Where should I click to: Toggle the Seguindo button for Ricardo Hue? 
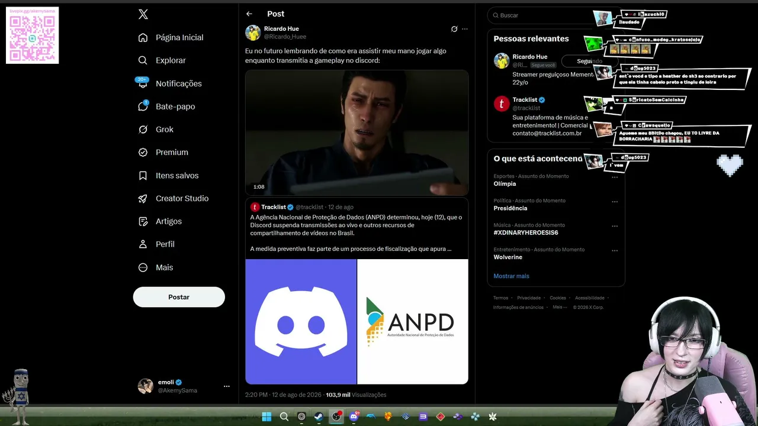click(x=589, y=61)
